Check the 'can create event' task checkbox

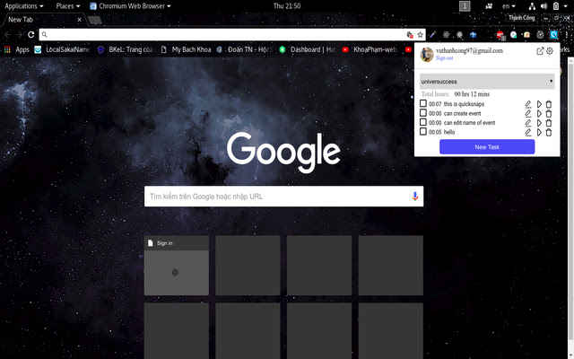coord(423,113)
